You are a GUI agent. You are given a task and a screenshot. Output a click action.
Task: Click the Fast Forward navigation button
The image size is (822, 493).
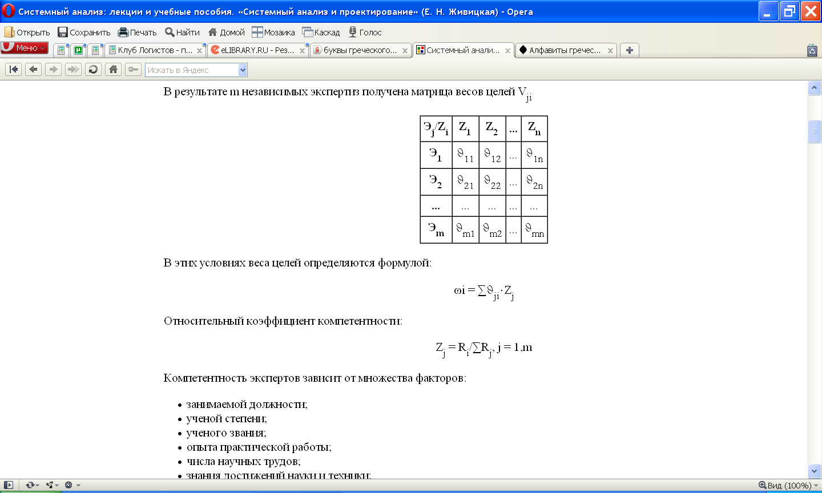(x=73, y=70)
